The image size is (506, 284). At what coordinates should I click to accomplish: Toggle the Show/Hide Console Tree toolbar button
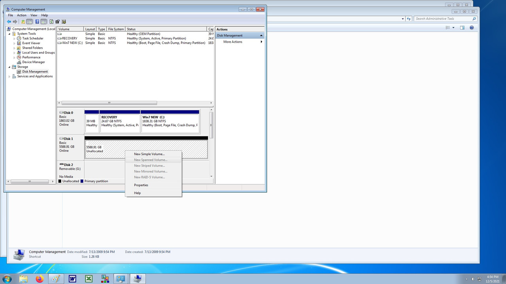(29, 22)
